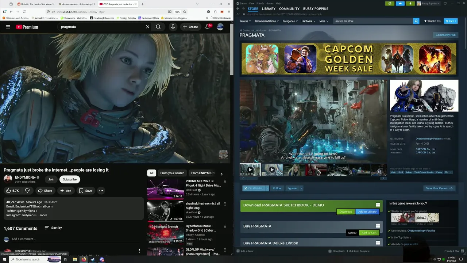Dislike the video with thumbs-down icon
This screenshot has height=263, width=467.
tap(27, 191)
